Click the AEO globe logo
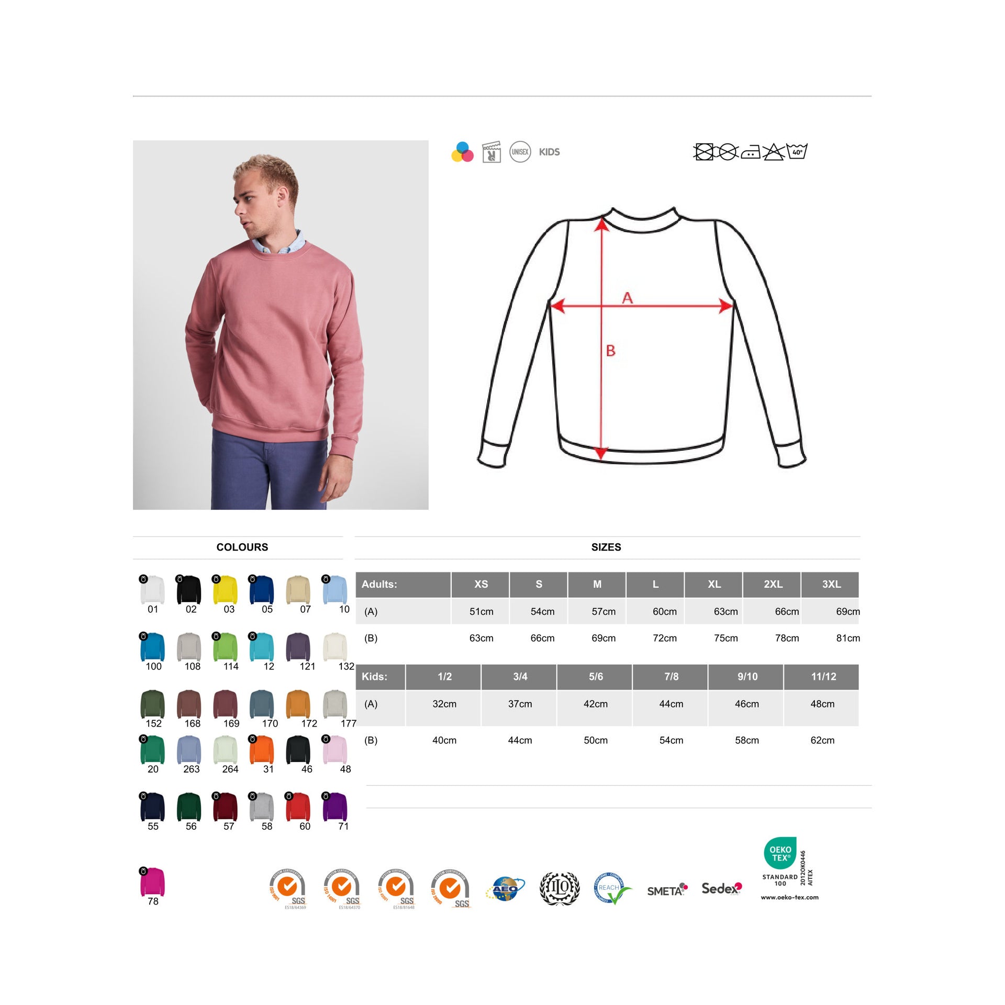The width and height of the screenshot is (1005, 1005). (506, 889)
